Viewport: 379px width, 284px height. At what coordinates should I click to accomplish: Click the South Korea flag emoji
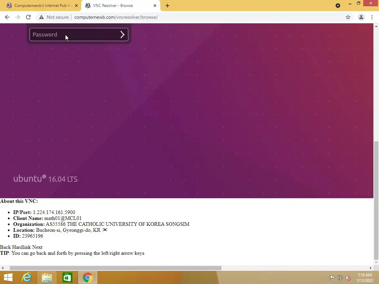point(105,230)
